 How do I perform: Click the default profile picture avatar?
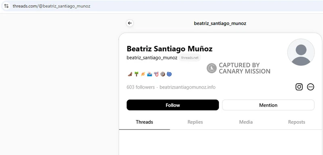click(x=301, y=52)
